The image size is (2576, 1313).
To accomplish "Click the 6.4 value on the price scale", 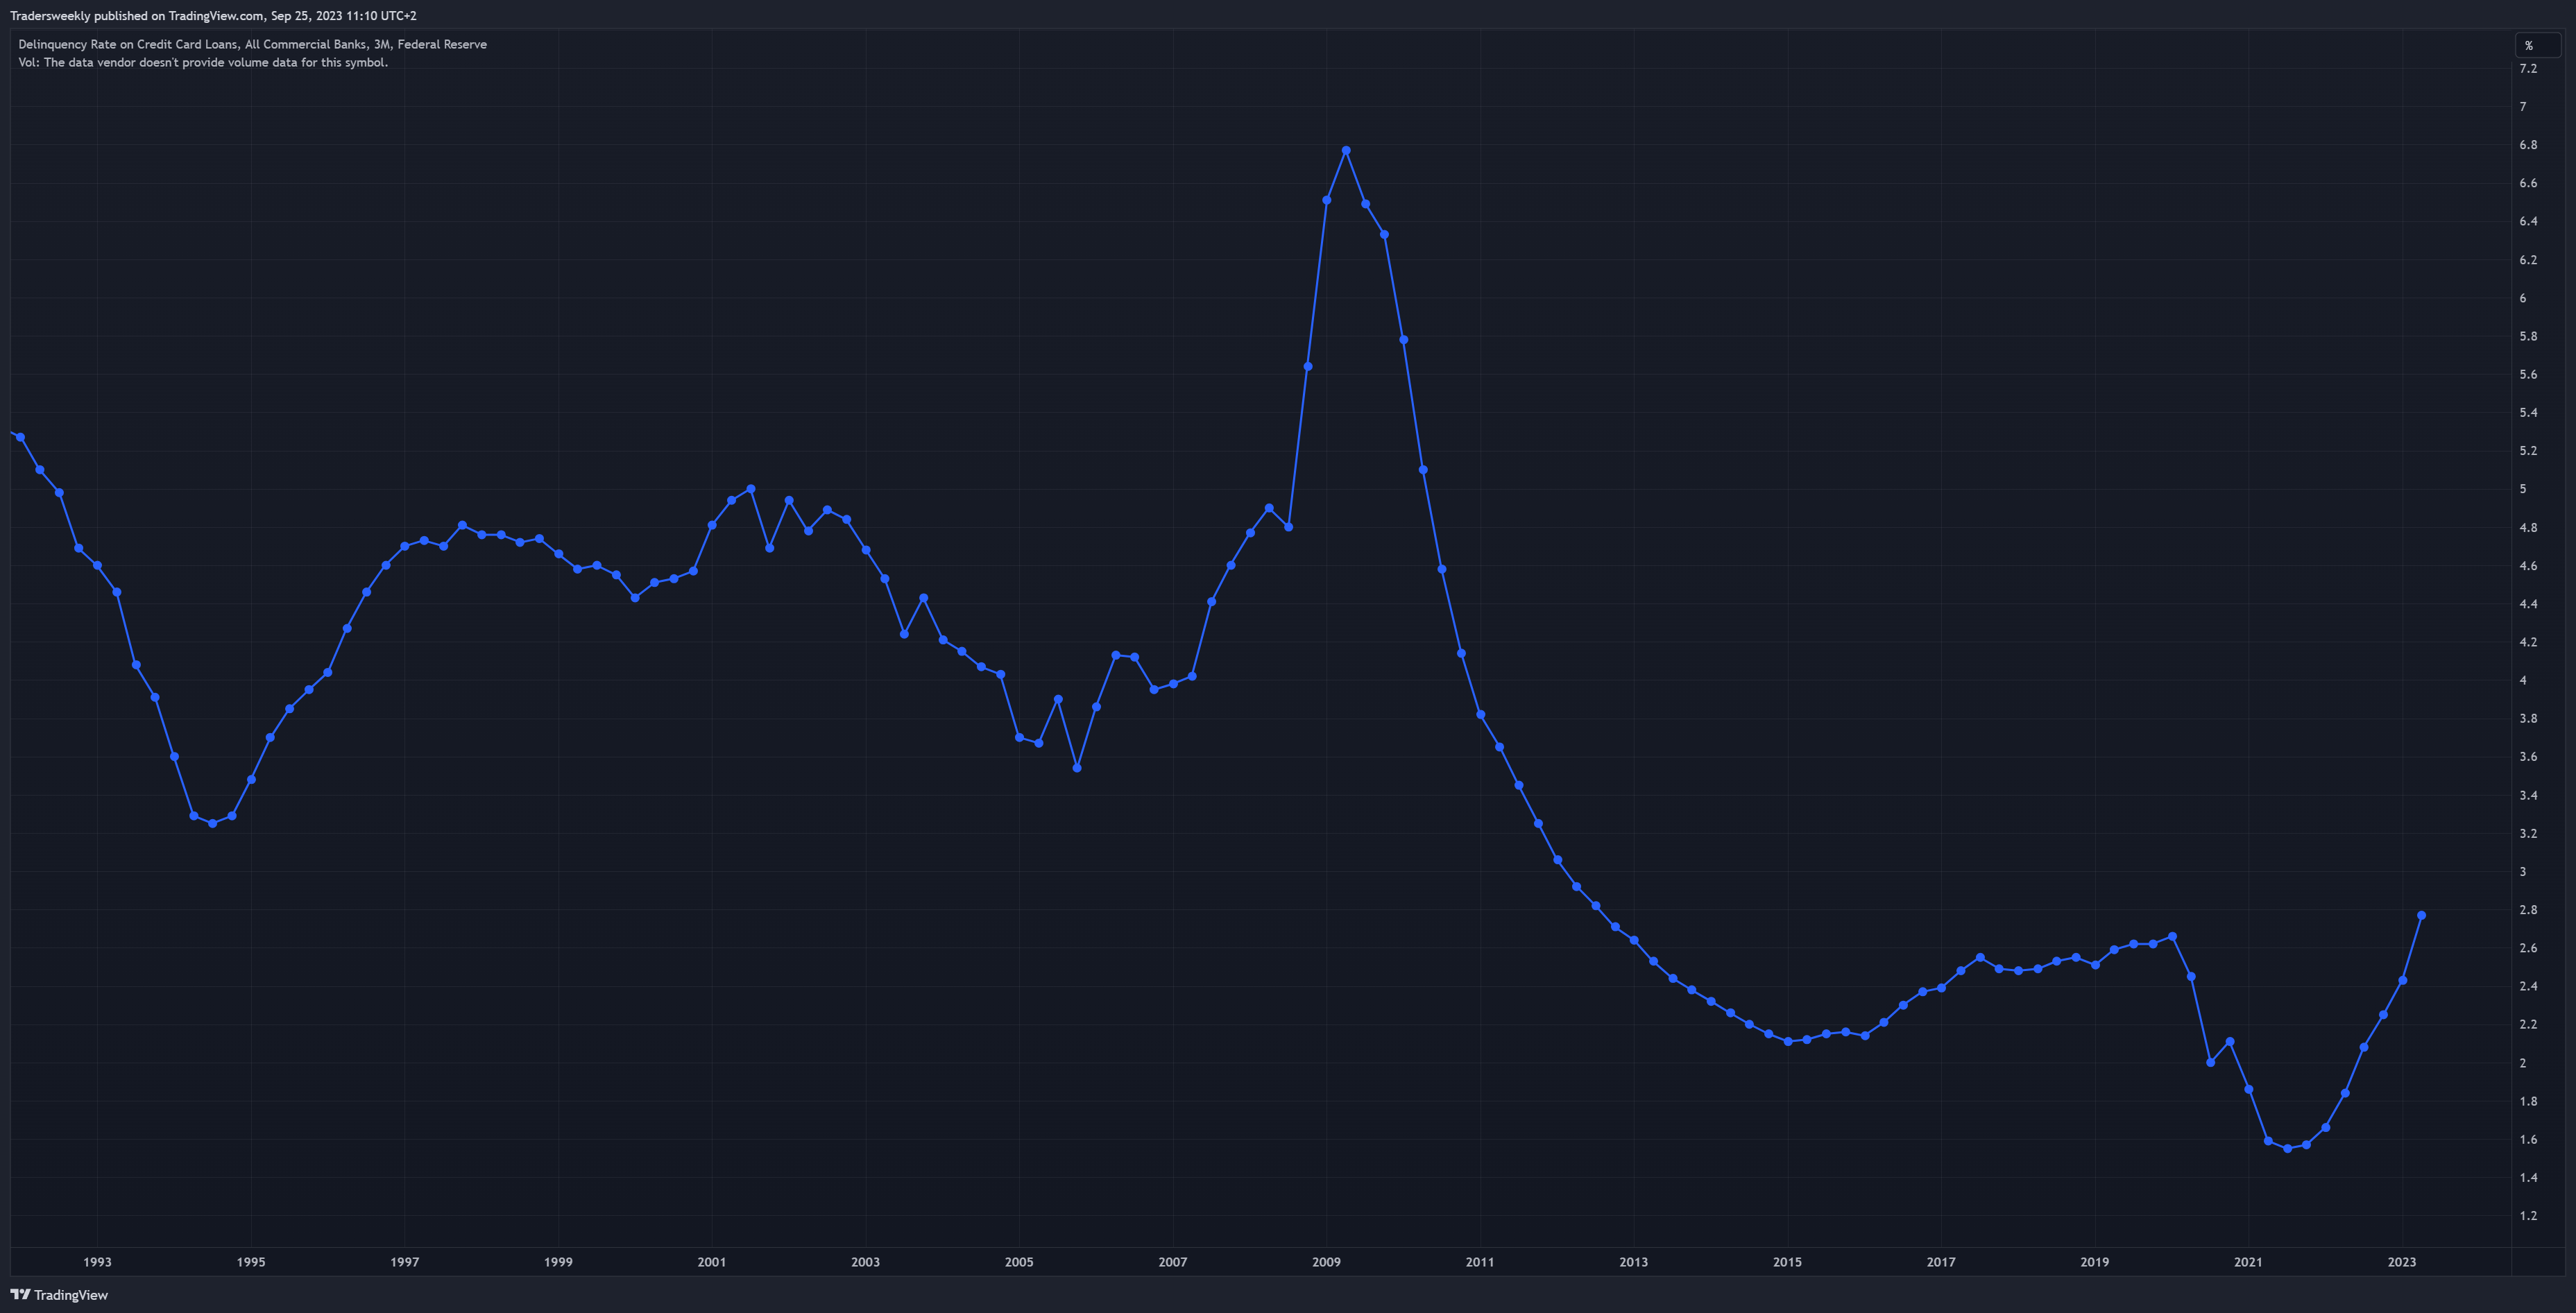I will [x=2528, y=221].
